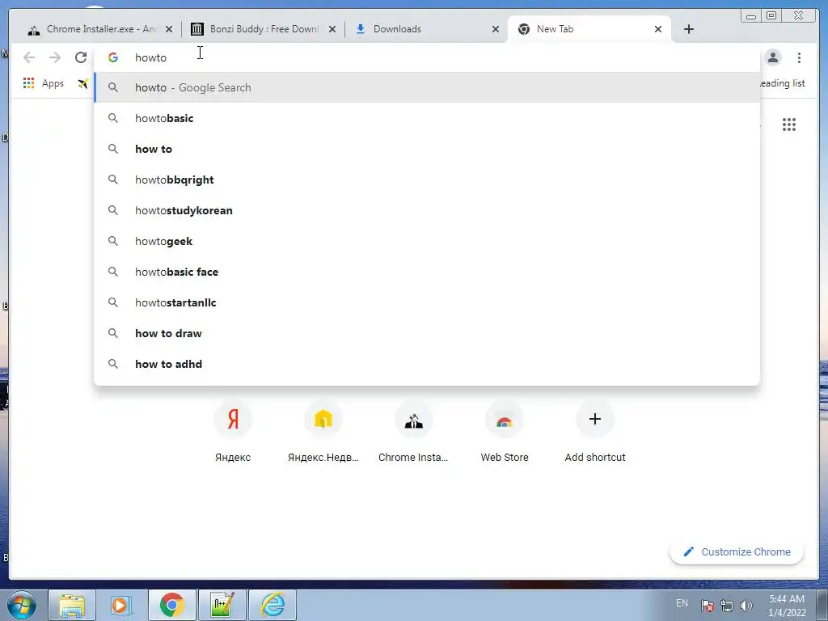Reload the page with the refresh icon
This screenshot has height=621, width=828.
(x=81, y=57)
